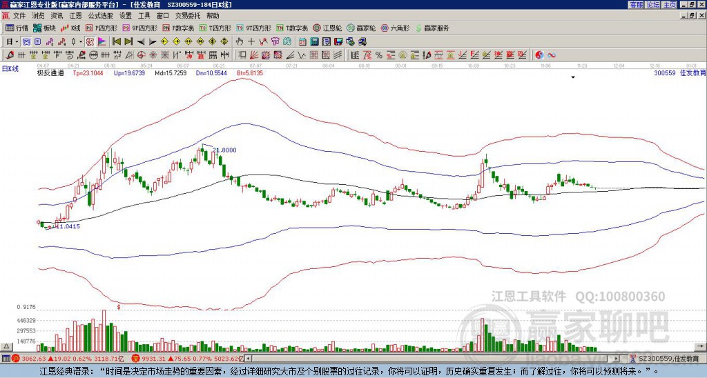Open the 板块 sector view

point(43,28)
